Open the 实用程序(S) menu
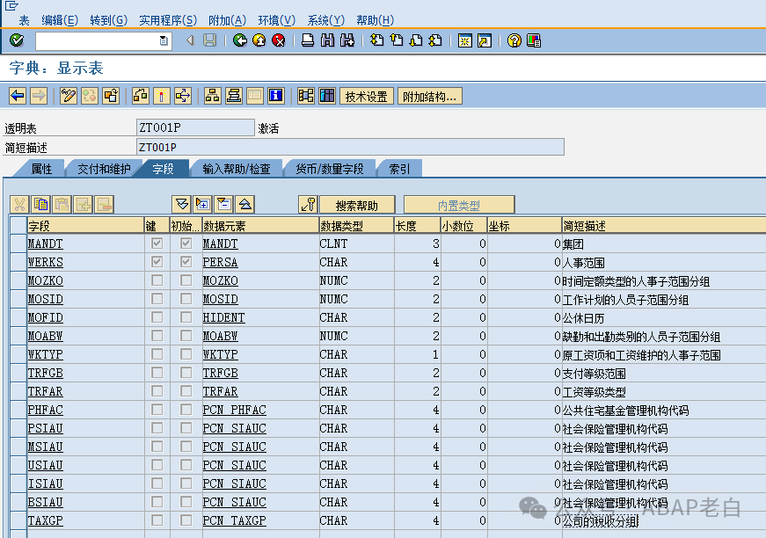Viewport: 766px width, 538px height. pos(168,20)
